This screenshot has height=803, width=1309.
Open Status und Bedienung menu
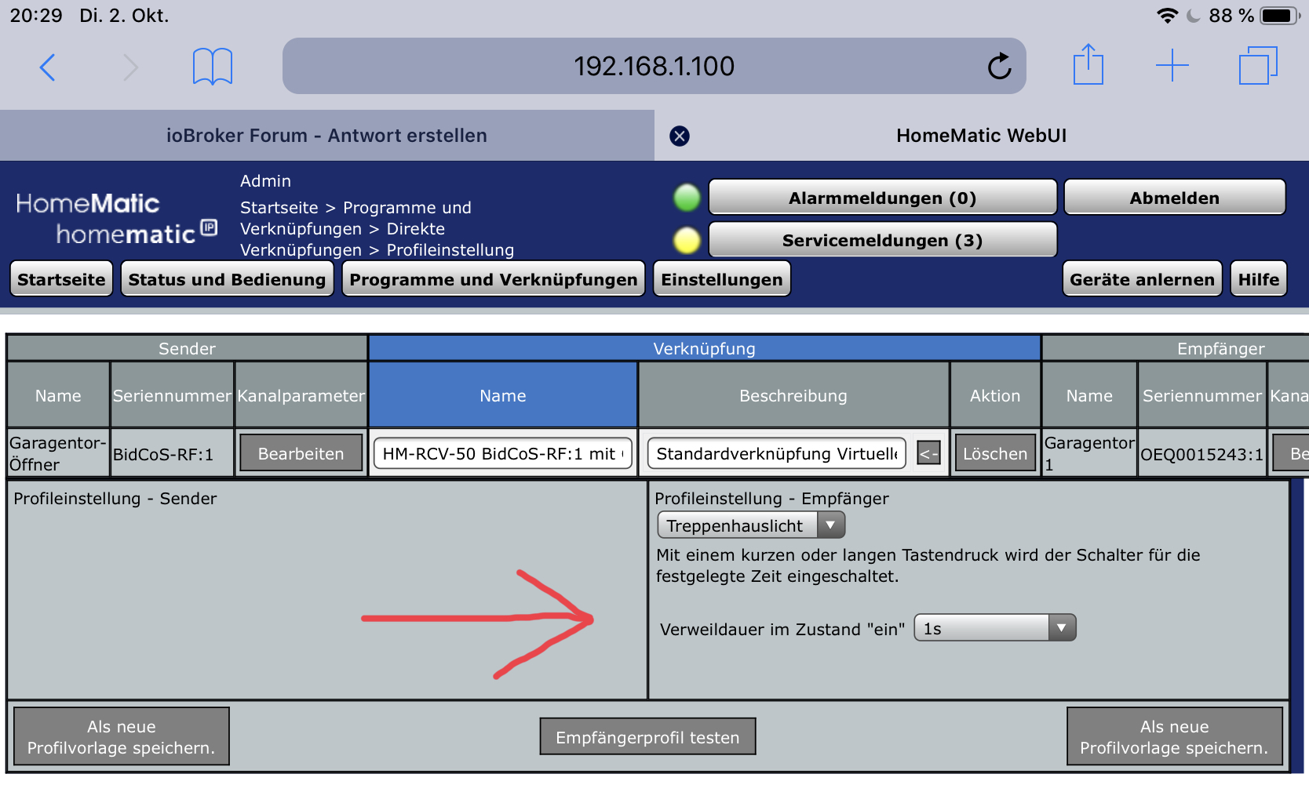point(227,279)
